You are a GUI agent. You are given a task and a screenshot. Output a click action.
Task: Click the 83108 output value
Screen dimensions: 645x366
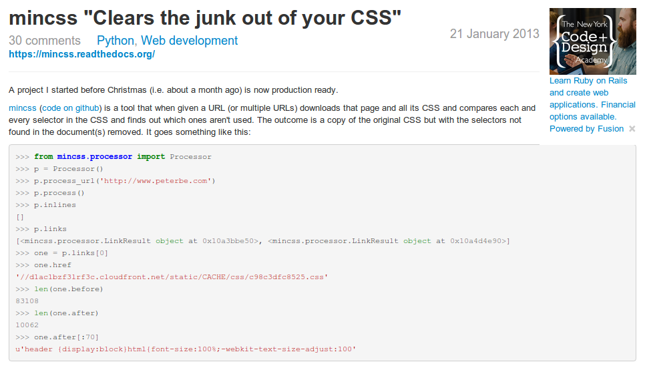tap(27, 301)
